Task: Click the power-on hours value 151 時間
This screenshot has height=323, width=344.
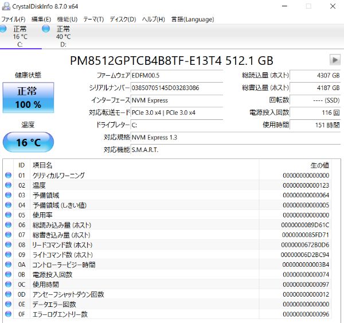Action: [315, 125]
